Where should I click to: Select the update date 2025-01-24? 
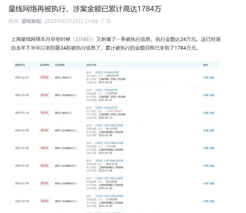[22, 95]
